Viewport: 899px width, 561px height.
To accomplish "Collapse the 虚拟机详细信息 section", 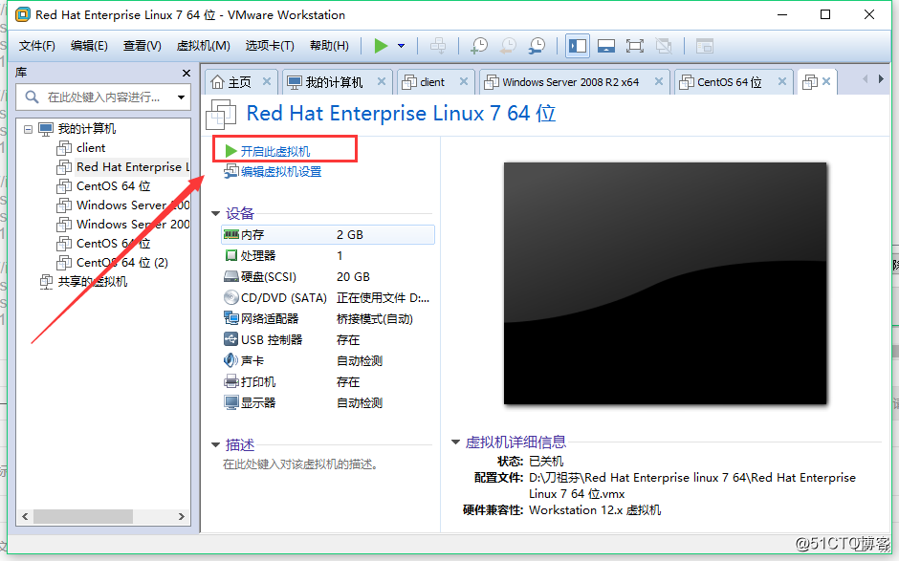I will [456, 442].
